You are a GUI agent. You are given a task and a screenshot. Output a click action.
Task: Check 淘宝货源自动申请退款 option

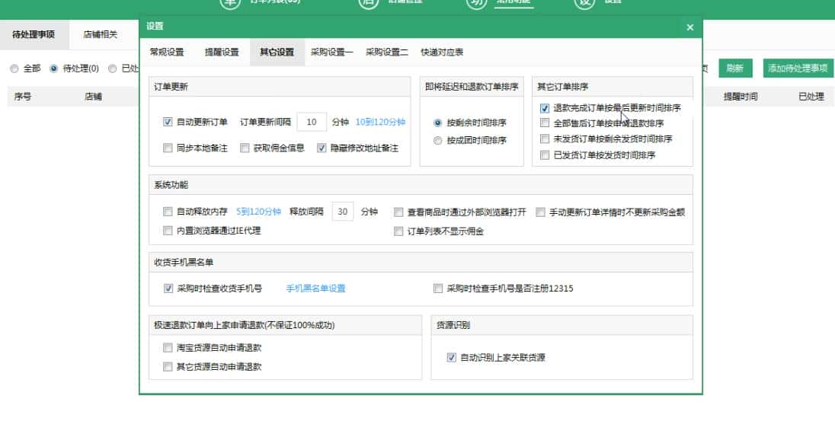pos(168,348)
